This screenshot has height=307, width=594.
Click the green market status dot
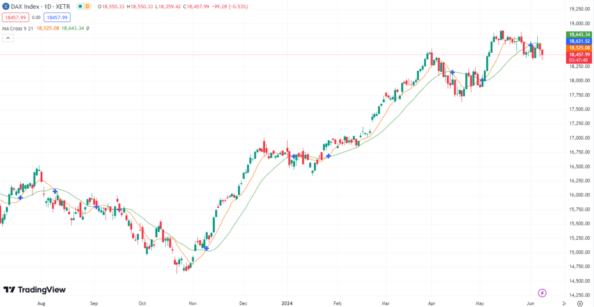click(79, 6)
